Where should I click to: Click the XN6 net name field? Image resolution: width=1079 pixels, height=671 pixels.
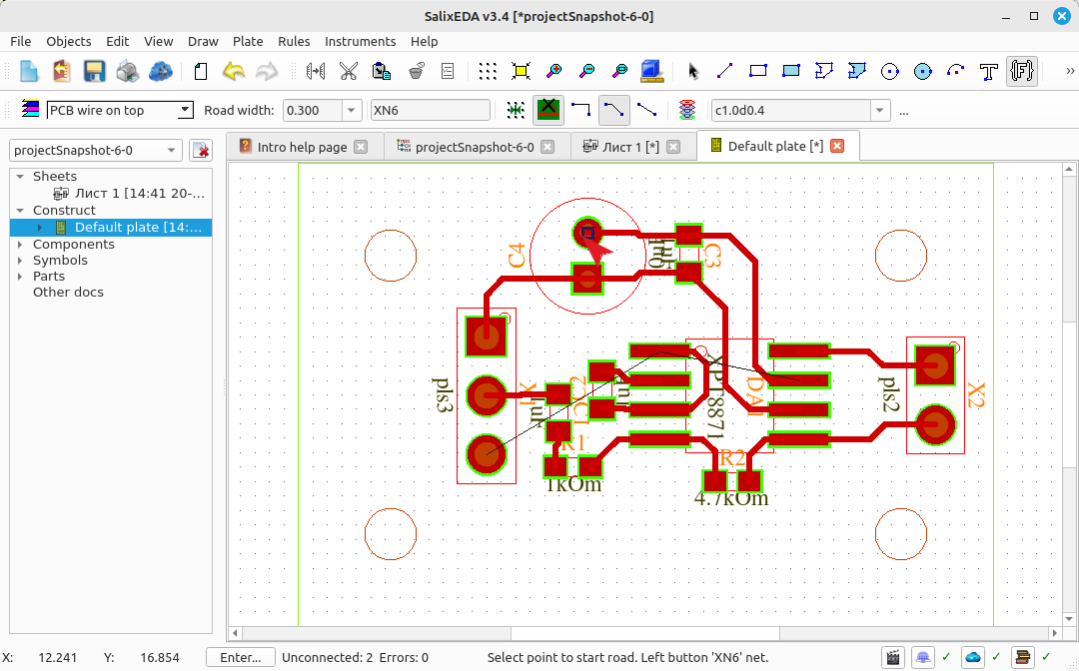coord(430,110)
